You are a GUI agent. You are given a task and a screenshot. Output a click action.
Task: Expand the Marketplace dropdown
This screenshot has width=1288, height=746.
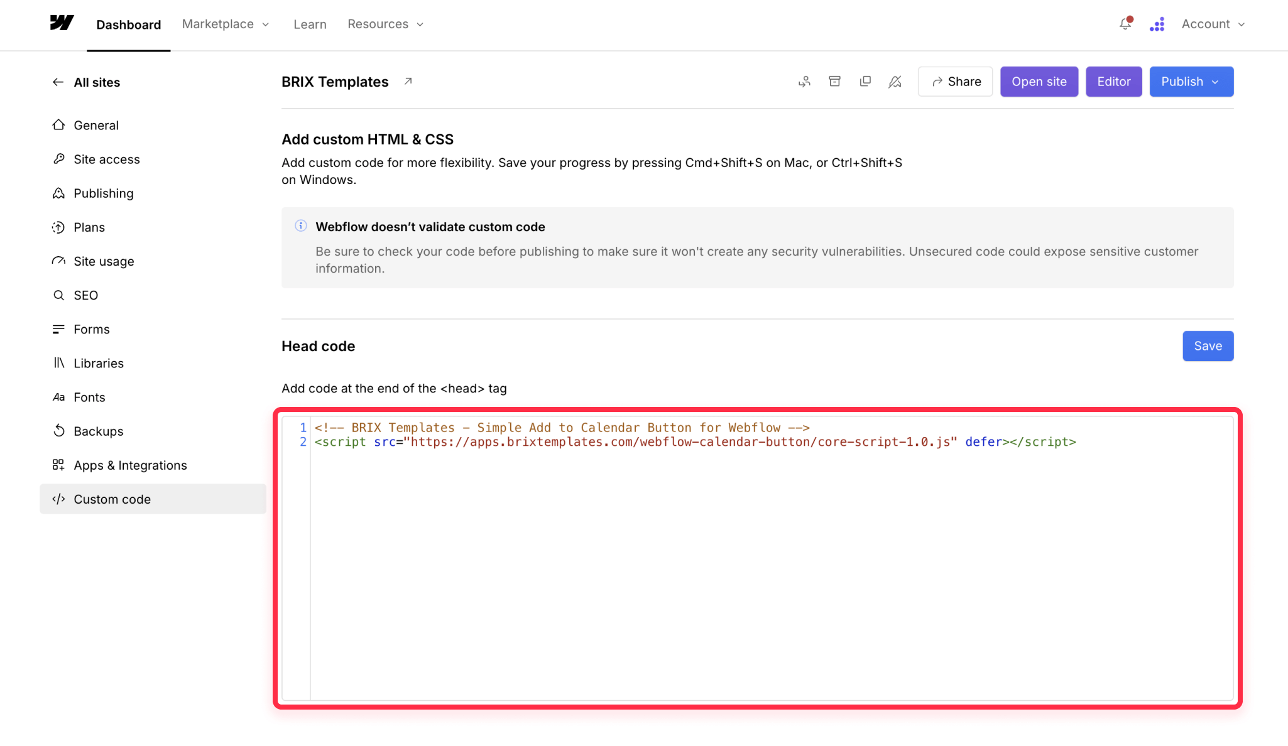[x=226, y=24]
